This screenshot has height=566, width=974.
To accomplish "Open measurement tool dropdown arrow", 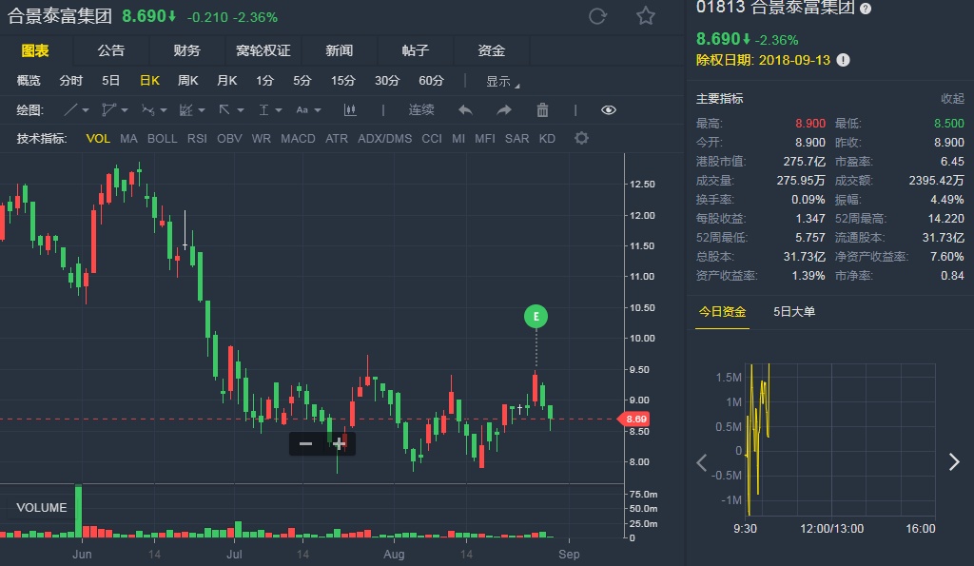I will pyautogui.click(x=279, y=110).
